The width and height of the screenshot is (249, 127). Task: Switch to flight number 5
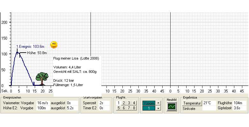tap(119, 108)
